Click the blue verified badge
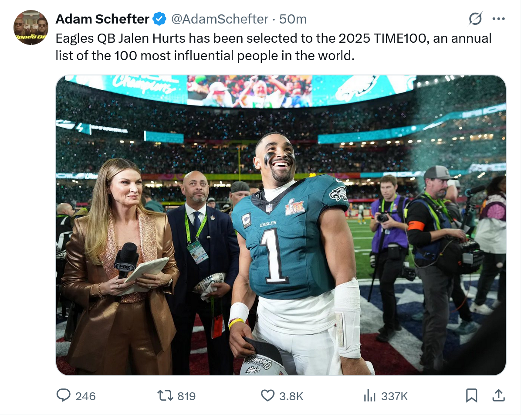The height and width of the screenshot is (415, 521). tap(160, 19)
